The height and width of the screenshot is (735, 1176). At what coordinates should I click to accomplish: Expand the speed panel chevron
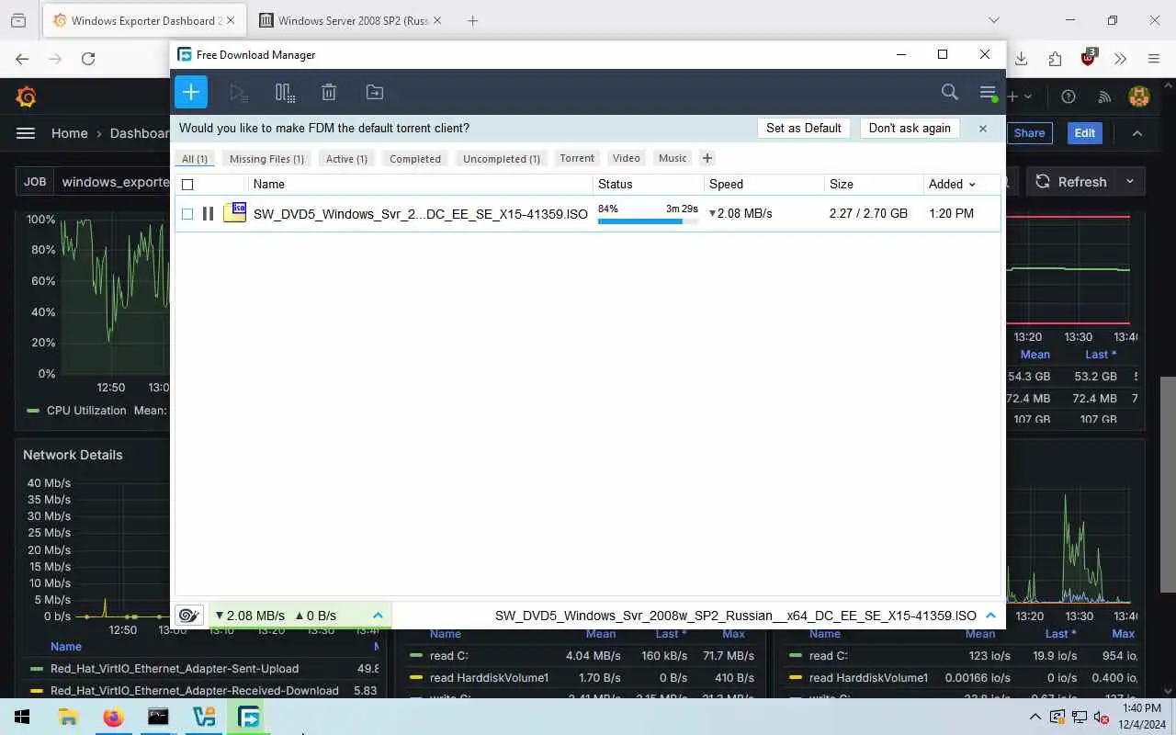(x=378, y=616)
